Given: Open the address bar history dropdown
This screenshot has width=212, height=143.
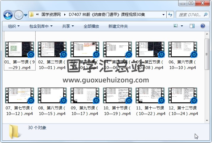Looking at the screenshot, I should coord(164,14).
